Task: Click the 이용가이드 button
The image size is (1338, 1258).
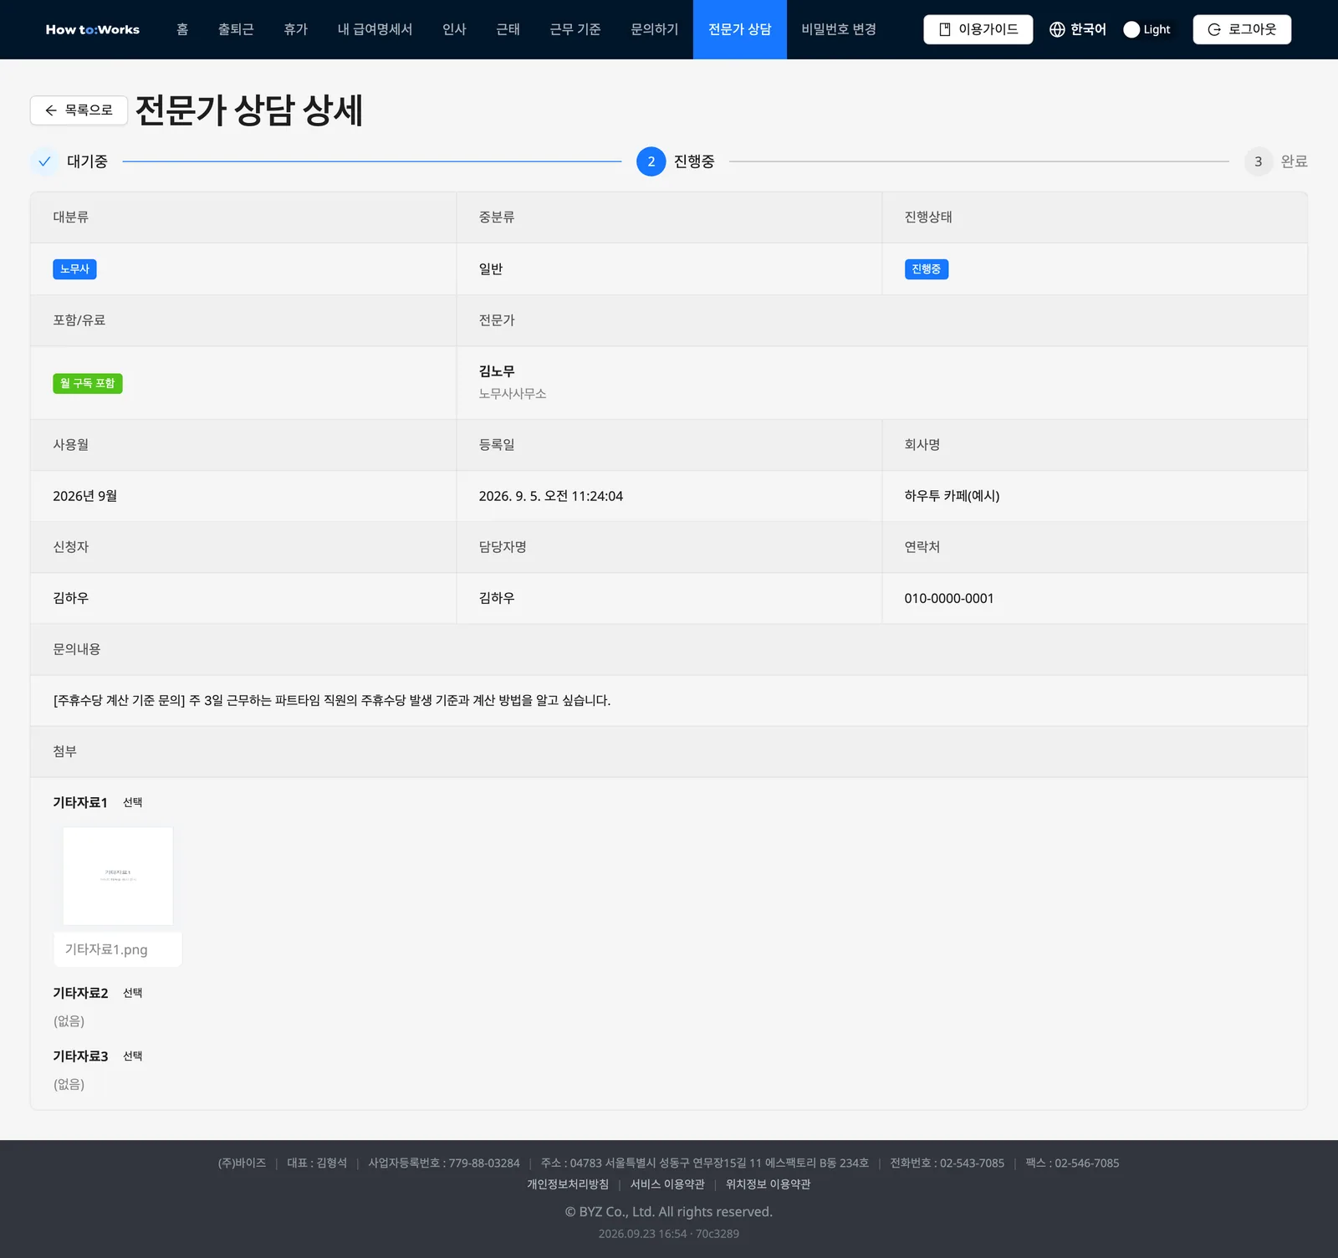Action: pos(978,29)
